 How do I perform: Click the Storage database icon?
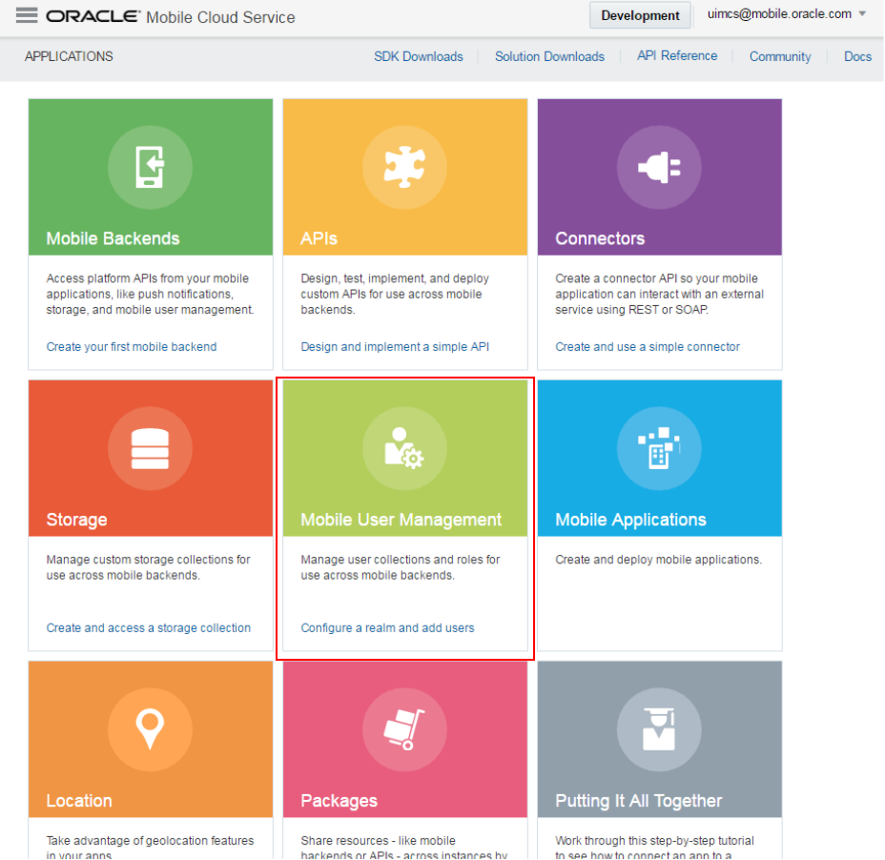tap(150, 449)
